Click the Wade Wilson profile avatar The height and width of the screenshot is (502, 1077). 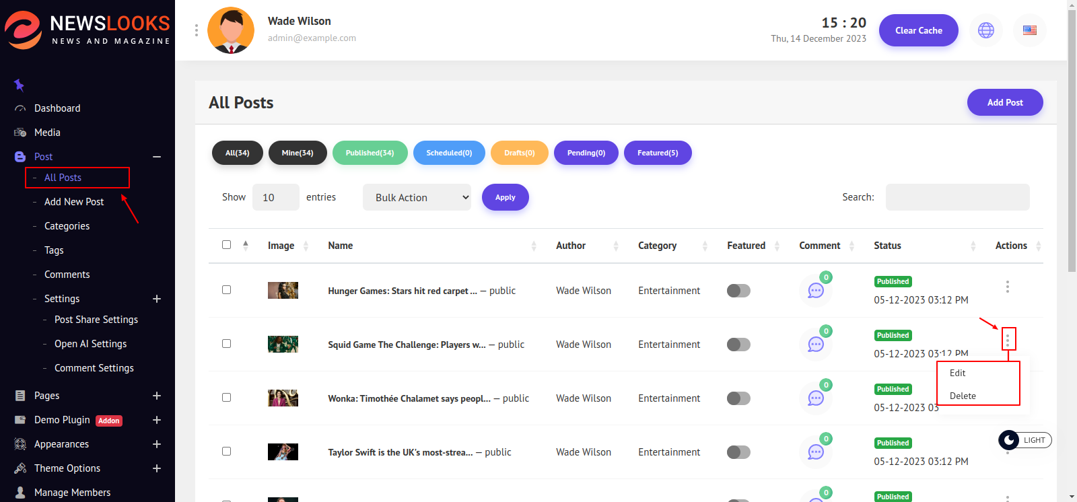click(231, 30)
